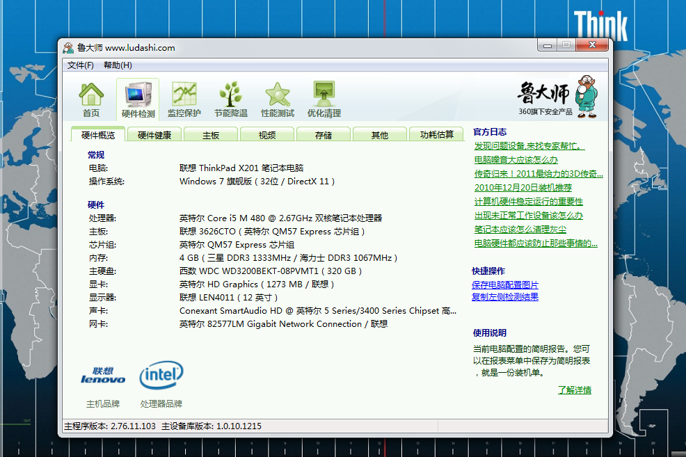Switch to the 存储 tab
Screen dimensions: 686x457
324,135
